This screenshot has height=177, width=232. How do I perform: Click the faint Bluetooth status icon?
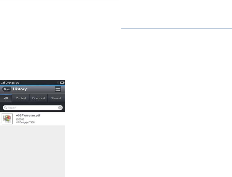[58, 83]
